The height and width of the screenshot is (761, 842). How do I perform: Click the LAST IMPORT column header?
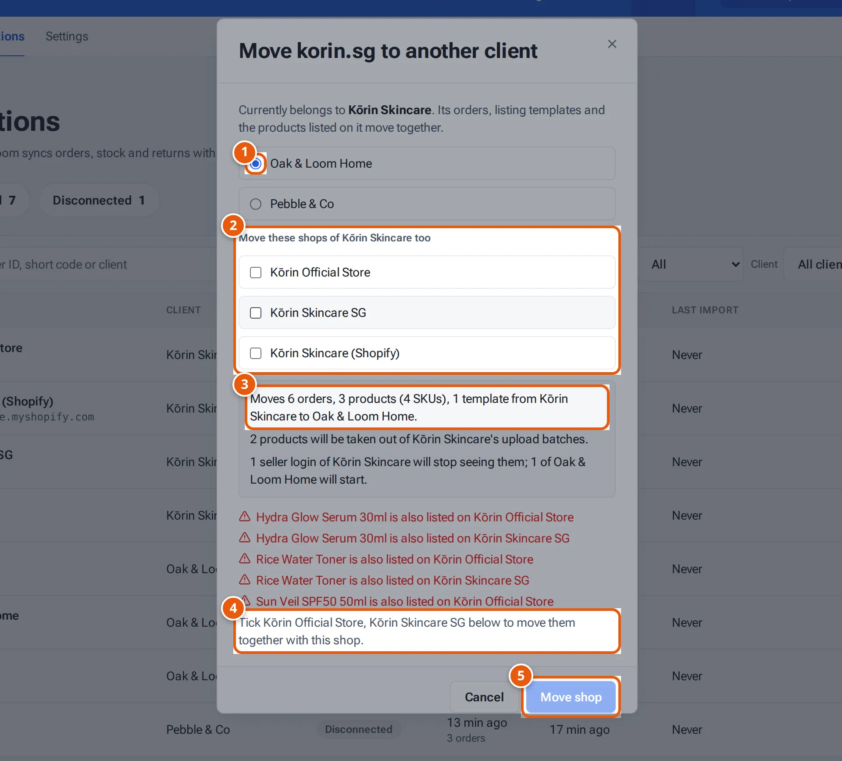tap(705, 310)
